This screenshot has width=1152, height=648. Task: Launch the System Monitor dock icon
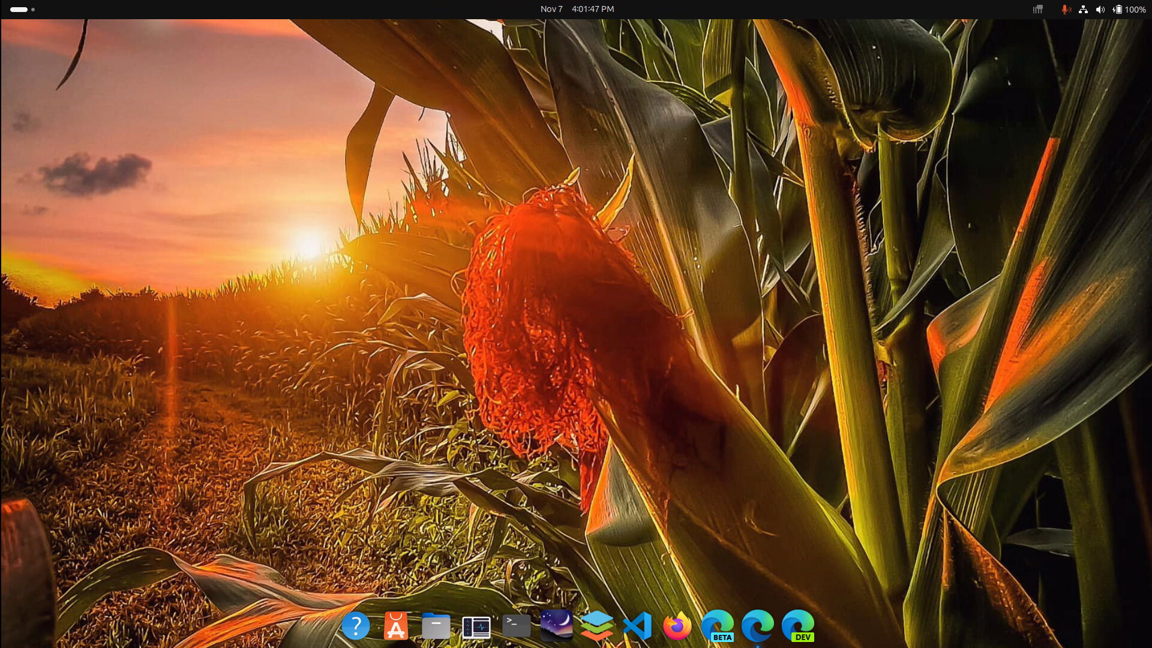(476, 627)
